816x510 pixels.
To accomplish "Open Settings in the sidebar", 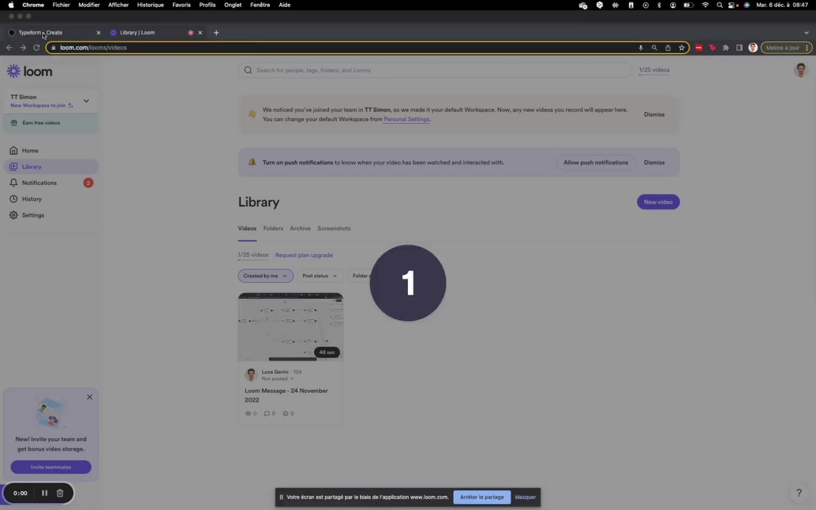I will point(51,215).
